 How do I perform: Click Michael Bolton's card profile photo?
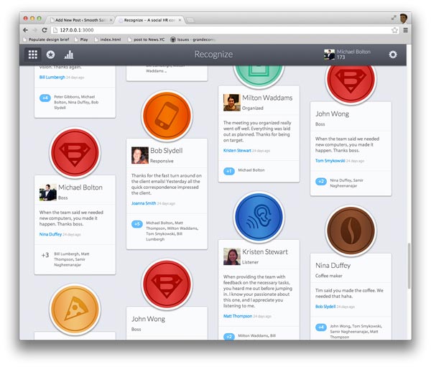pyautogui.click(x=48, y=192)
